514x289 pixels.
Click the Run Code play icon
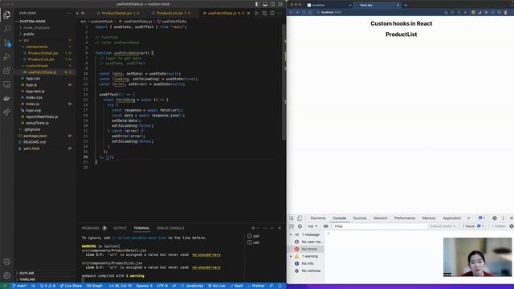(x=257, y=13)
